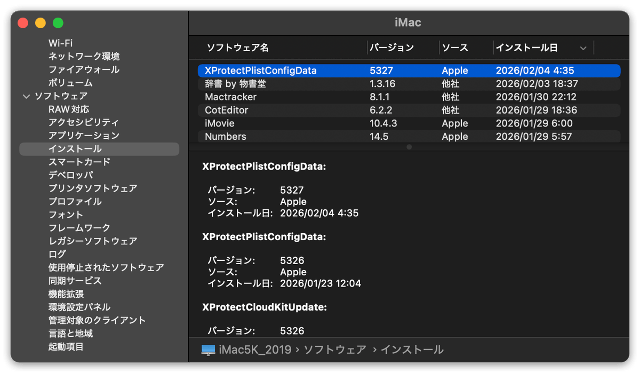Select 同期サービス in the sidebar
Viewport: 640px width, 373px height.
click(x=75, y=281)
